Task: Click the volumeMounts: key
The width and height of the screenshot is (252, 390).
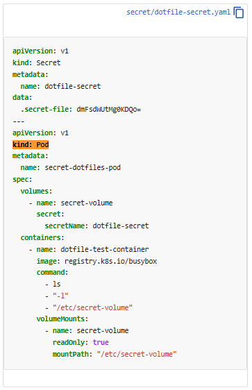Action: point(62,319)
